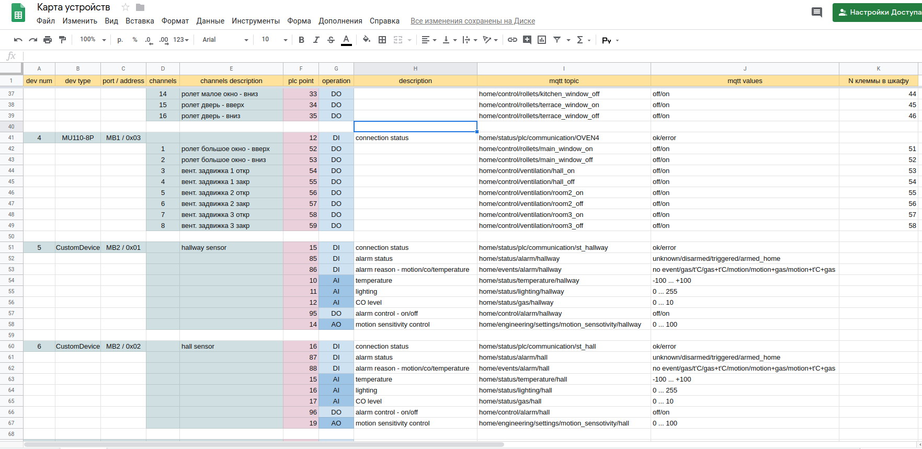The width and height of the screenshot is (922, 449).
Task: Undo the last action
Action: point(18,40)
